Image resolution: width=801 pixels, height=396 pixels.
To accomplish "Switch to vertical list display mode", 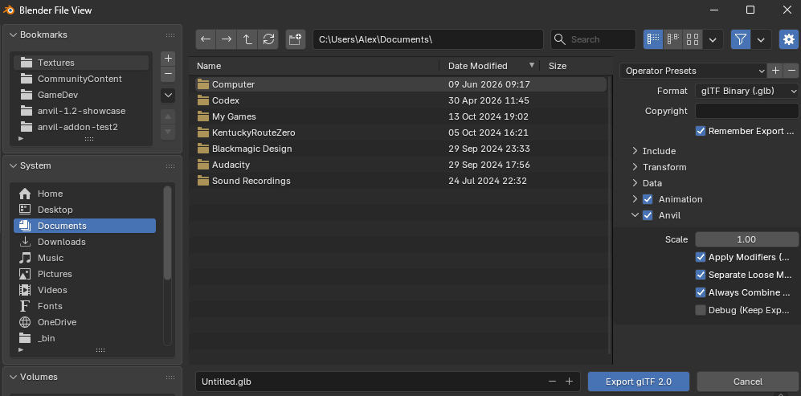I will (653, 39).
